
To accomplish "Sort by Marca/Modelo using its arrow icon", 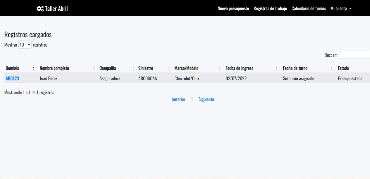I will point(220,69).
